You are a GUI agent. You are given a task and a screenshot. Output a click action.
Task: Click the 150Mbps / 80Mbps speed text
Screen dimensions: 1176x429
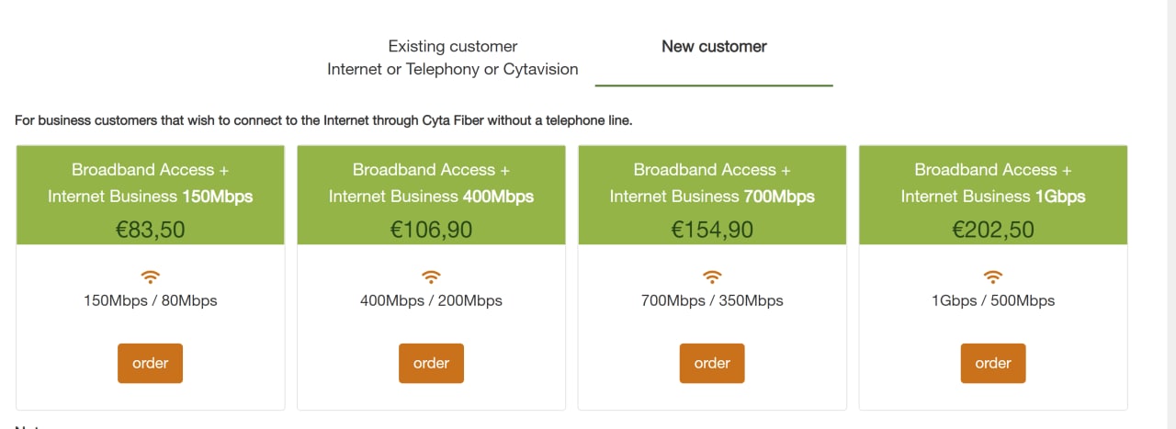pyautogui.click(x=151, y=301)
